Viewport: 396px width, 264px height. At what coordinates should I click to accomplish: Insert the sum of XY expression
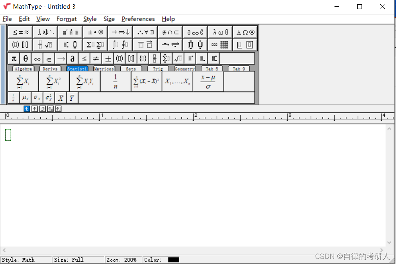(85, 81)
